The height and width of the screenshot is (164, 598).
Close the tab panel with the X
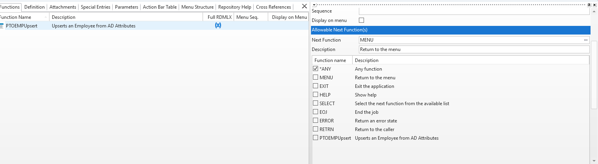tap(304, 7)
